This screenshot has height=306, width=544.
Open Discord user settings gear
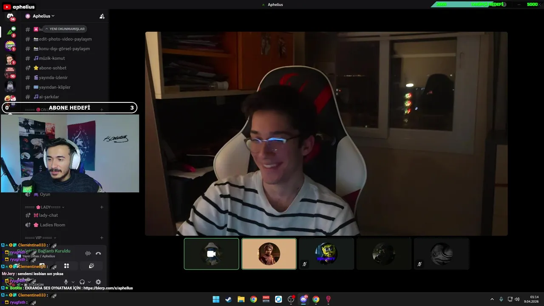pyautogui.click(x=98, y=282)
